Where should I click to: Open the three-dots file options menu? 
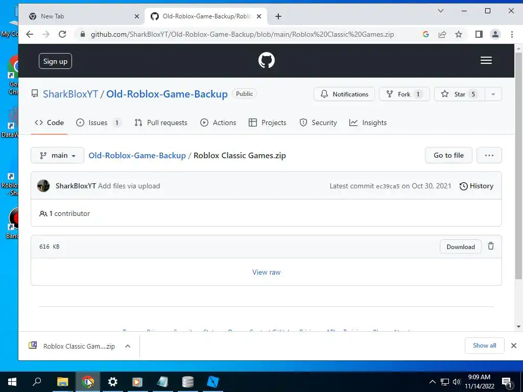coord(489,155)
